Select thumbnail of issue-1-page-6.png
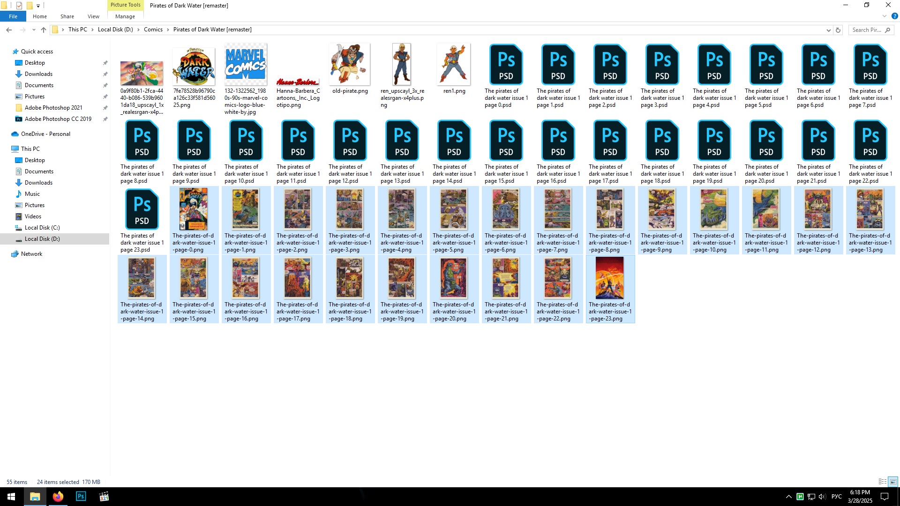The width and height of the screenshot is (900, 506). [x=506, y=209]
